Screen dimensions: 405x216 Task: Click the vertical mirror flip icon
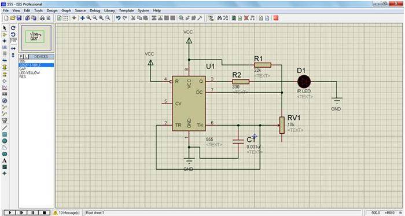click(13, 55)
